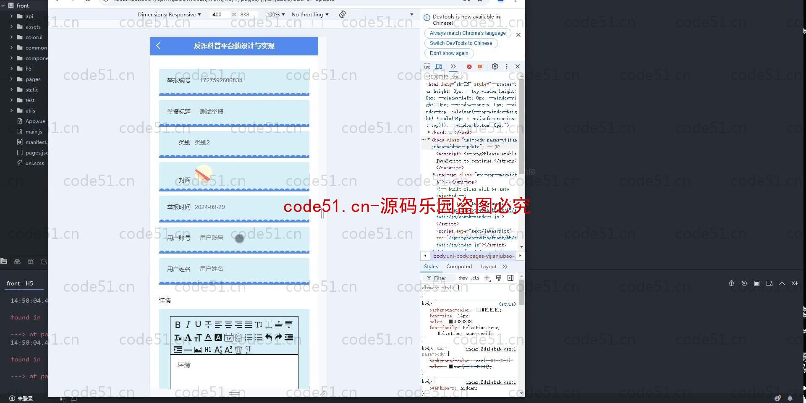
Task: Center align text in the editor
Action: tap(228, 324)
